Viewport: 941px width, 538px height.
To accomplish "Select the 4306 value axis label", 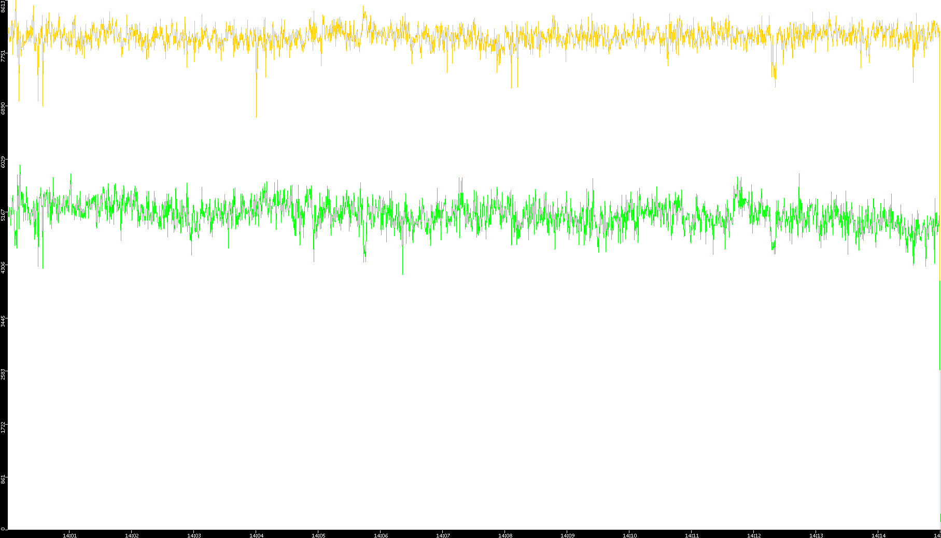I will pos(3,268).
